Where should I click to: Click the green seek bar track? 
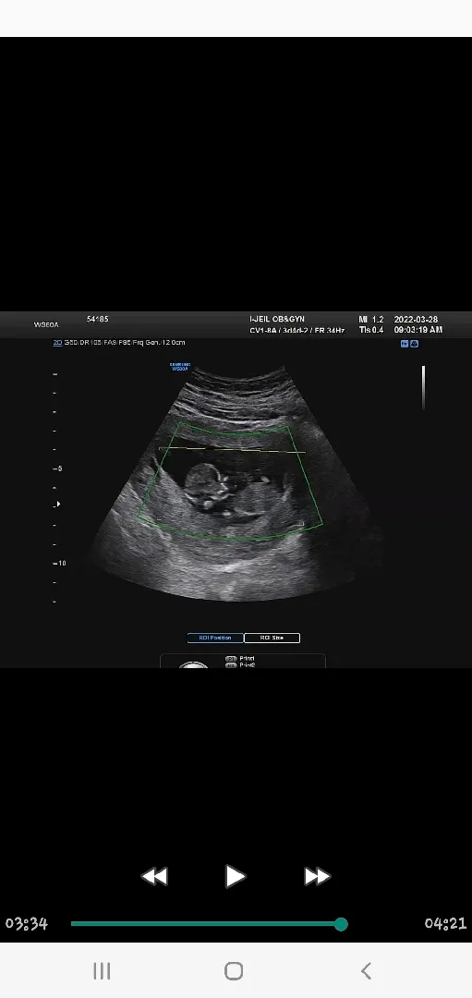(x=206, y=923)
